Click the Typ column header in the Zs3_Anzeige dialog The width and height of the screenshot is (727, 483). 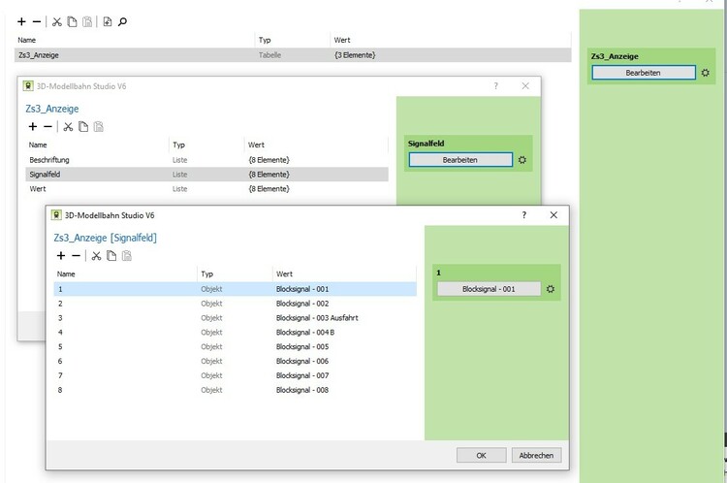[x=206, y=145]
